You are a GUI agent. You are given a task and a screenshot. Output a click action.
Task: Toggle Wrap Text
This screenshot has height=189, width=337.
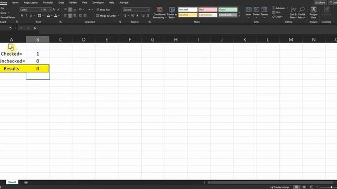[103, 10]
